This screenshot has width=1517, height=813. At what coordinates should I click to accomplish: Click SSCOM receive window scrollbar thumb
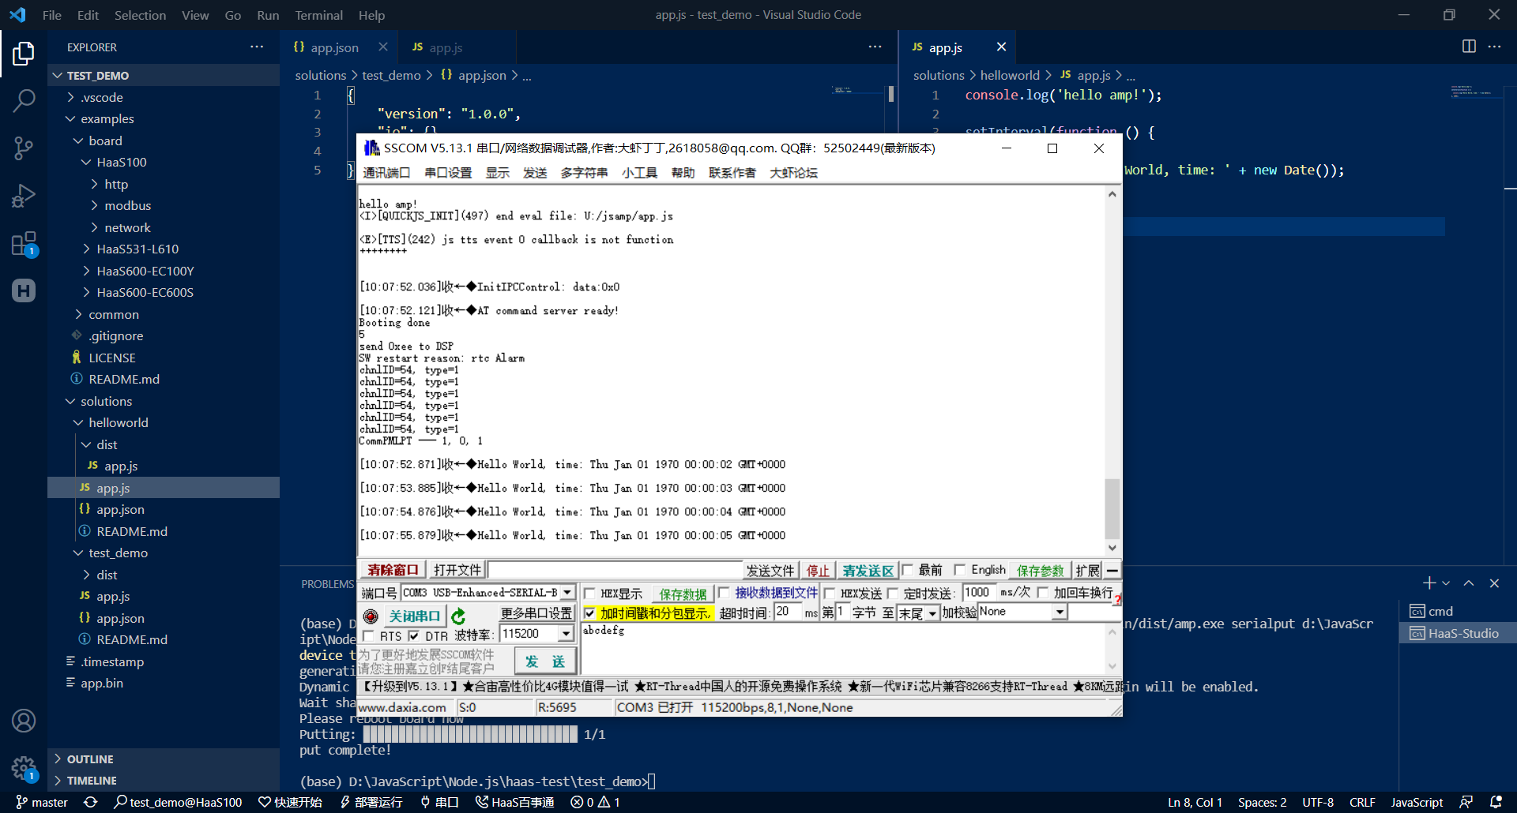coord(1112,508)
